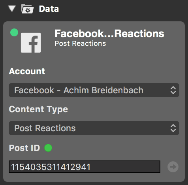188x185 pixels.
Task: Click the Post Reactions dropdown arrows
Action: click(x=173, y=128)
